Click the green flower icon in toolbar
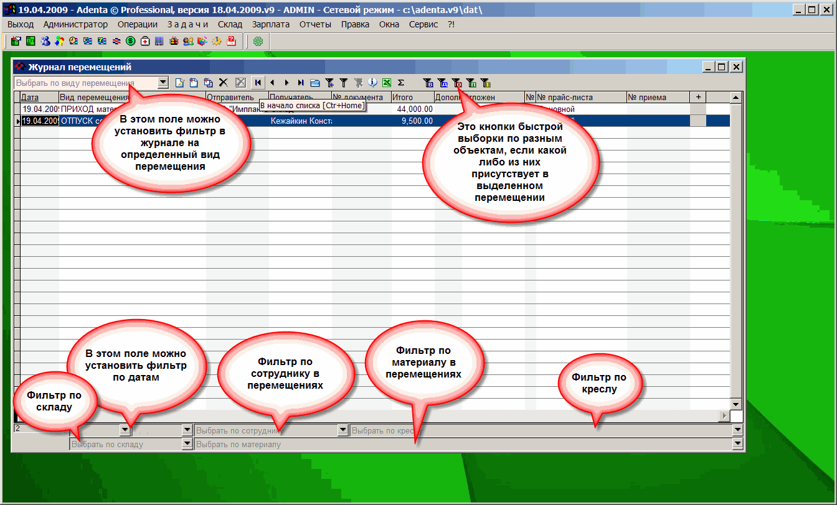 pos(258,42)
